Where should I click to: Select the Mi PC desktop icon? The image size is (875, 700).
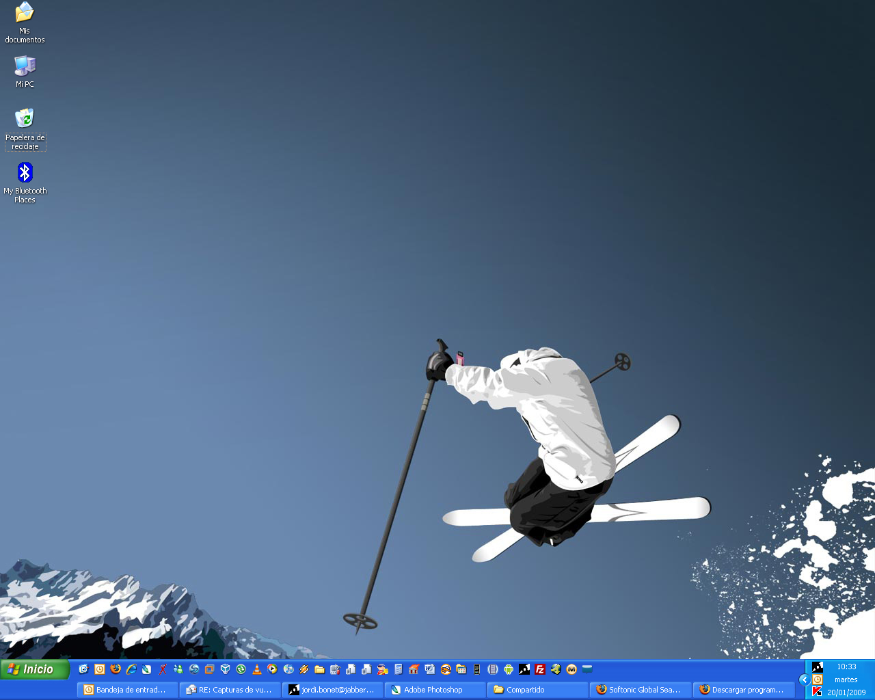(x=25, y=72)
